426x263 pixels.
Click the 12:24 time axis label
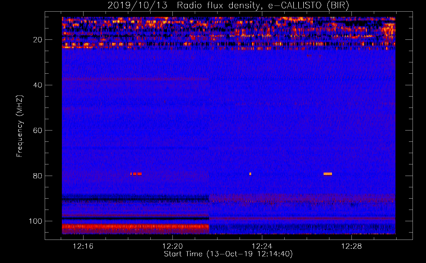point(262,246)
